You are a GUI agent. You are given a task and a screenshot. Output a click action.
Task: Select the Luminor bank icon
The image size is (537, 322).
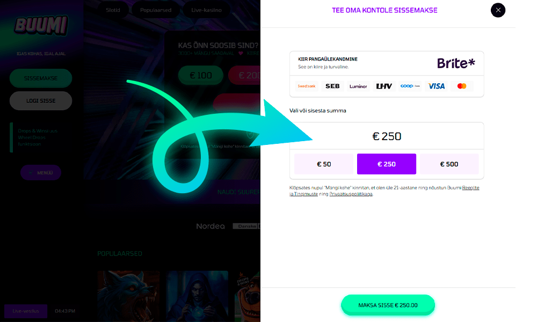click(358, 86)
